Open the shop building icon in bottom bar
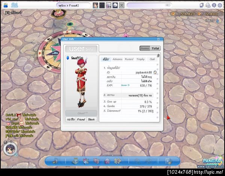Image resolution: width=225 pixels, height=176 pixels. point(75,161)
